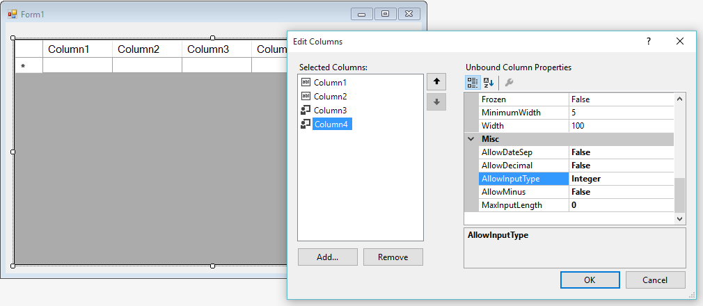Click the Categorized view icon in property grid
Viewport: 703px width, 306px height.
[473, 83]
